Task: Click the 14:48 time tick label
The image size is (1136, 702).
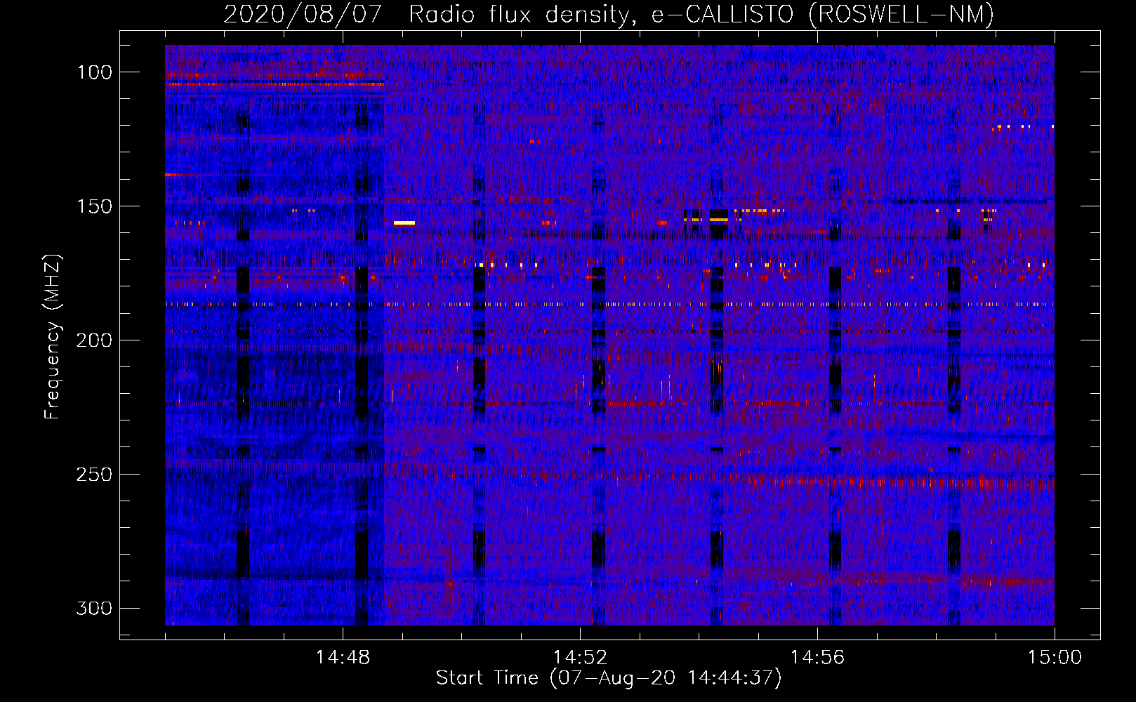Action: pyautogui.click(x=343, y=658)
